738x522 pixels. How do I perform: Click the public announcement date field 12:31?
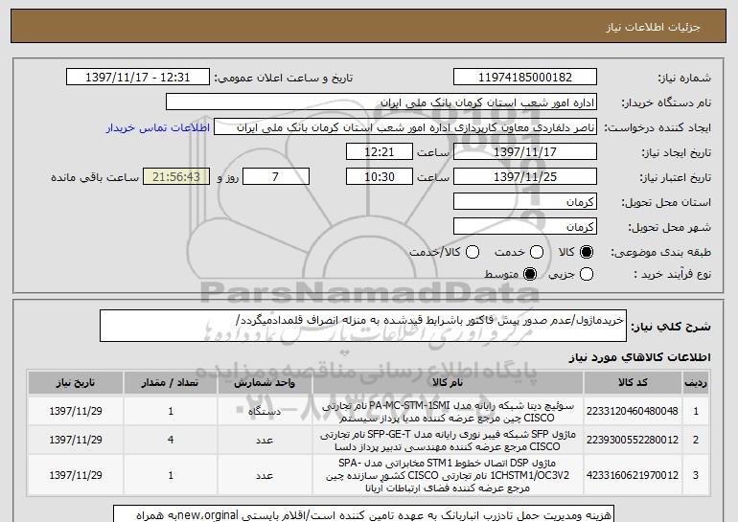tap(138, 78)
